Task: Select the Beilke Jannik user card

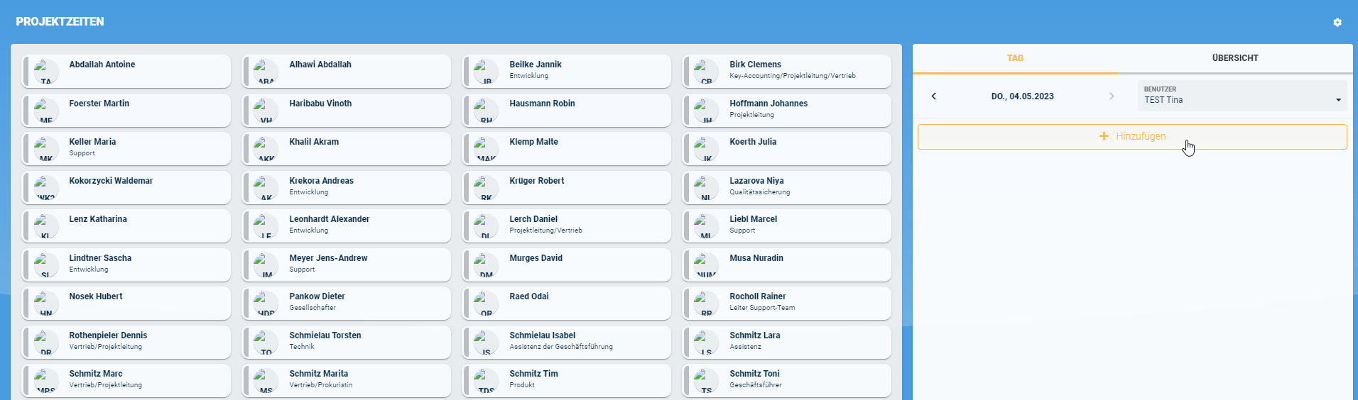Action: click(566, 71)
